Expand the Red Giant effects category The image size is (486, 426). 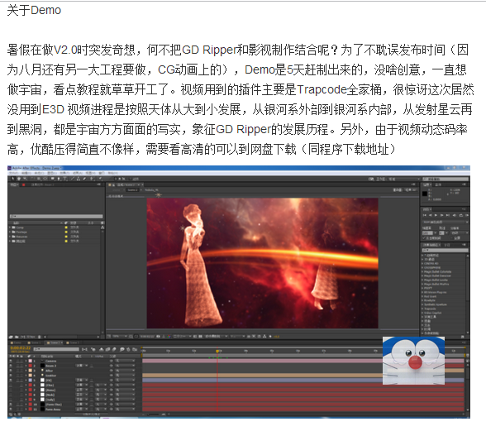(x=422, y=296)
